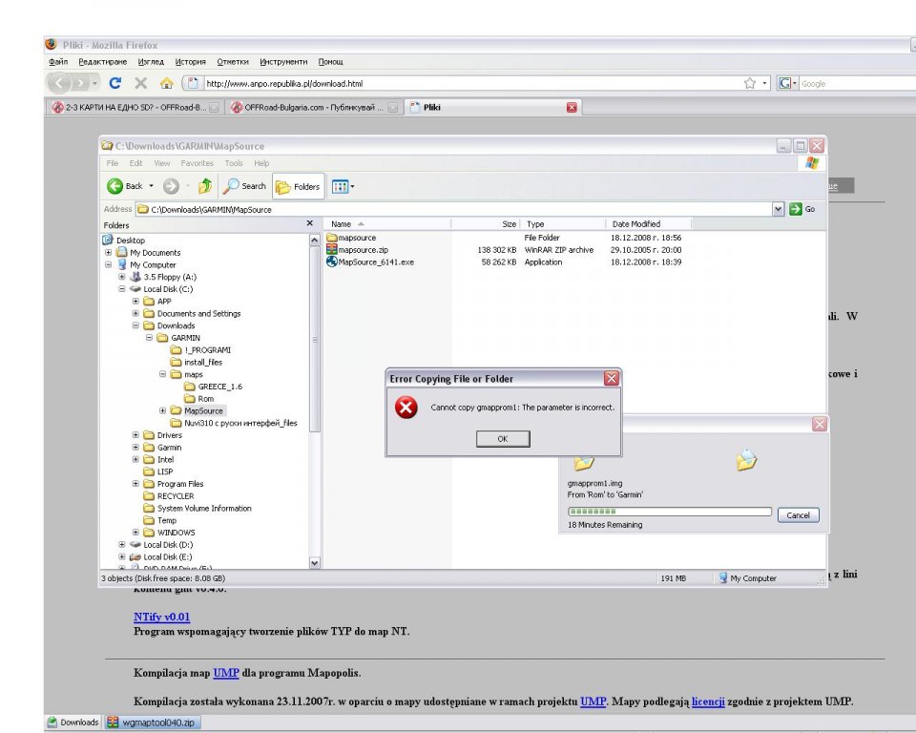Click the red error icon in dialog
This screenshot has height=733, width=916.
click(406, 408)
